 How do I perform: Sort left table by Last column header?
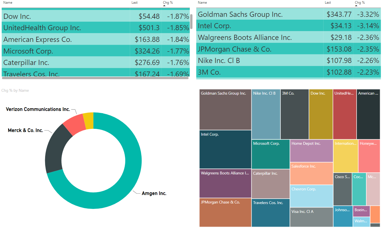point(135,3)
